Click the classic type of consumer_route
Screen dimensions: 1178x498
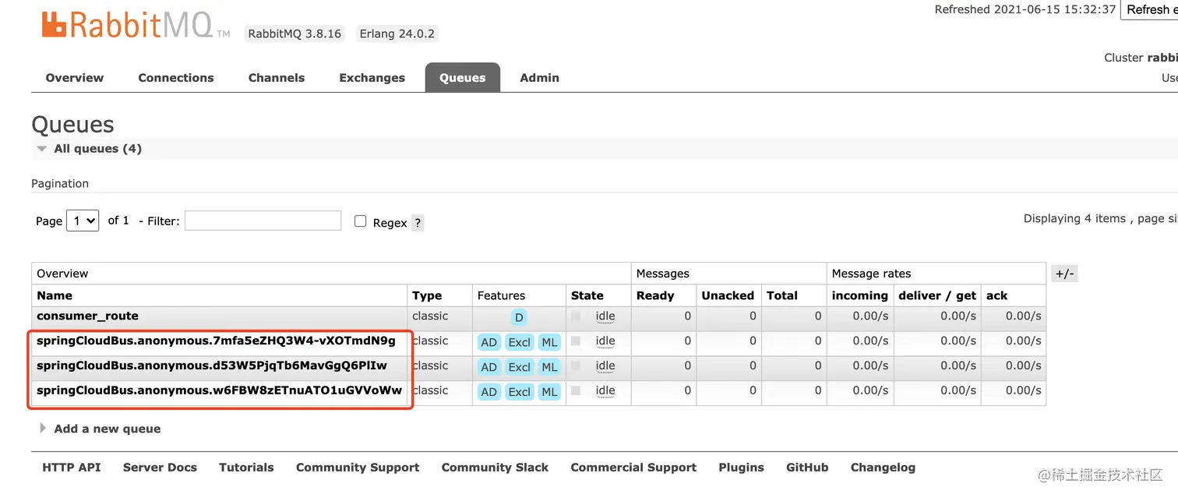point(430,316)
